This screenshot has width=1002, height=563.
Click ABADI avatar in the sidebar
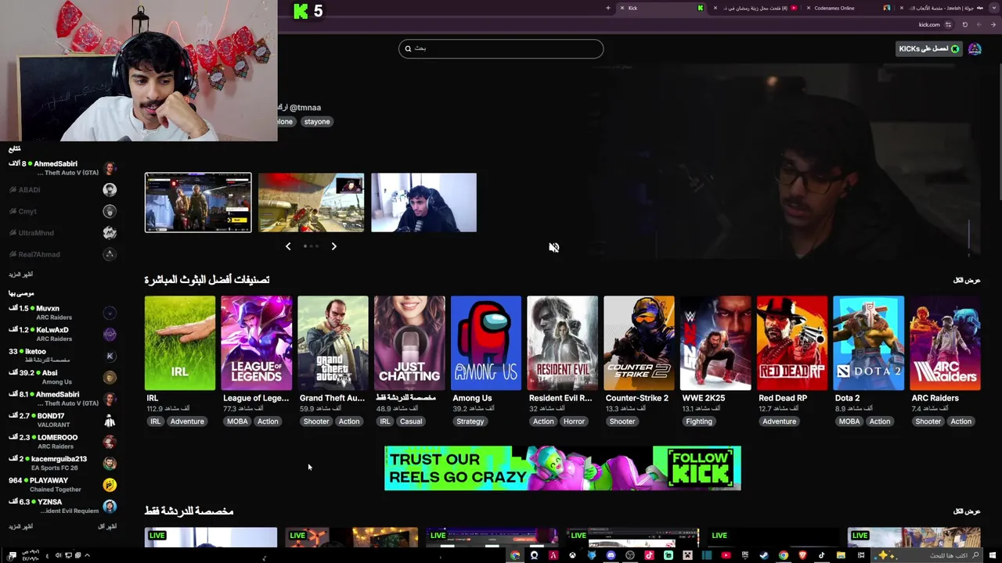(x=110, y=189)
